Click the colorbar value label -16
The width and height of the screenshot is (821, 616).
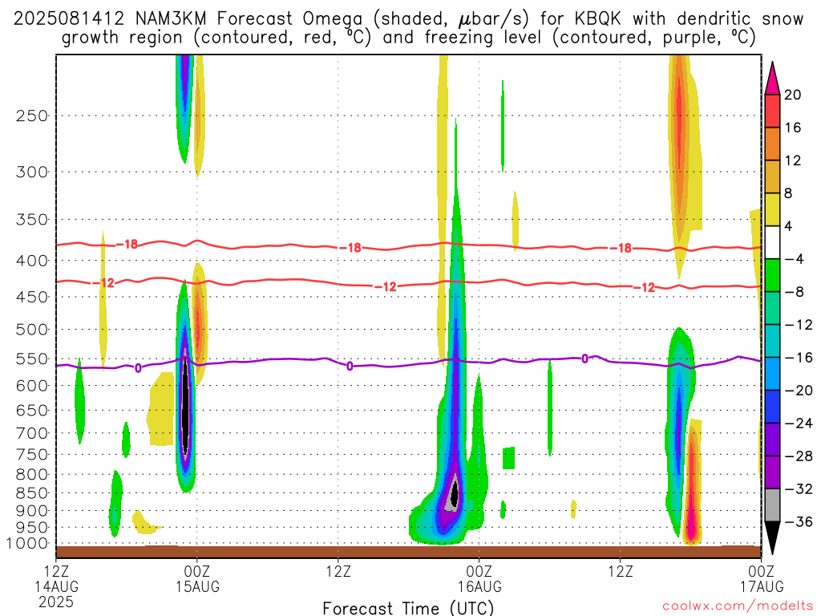click(x=799, y=357)
